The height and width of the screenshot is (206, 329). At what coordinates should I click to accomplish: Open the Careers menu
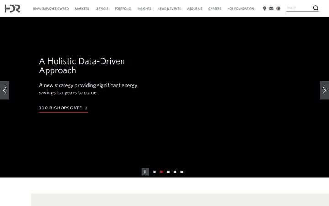[x=215, y=9]
